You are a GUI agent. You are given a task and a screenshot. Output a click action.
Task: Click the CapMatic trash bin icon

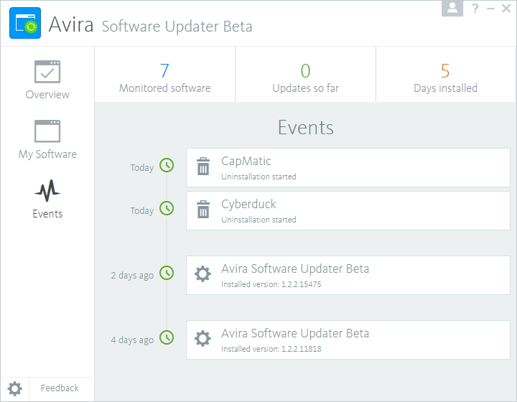coord(203,167)
